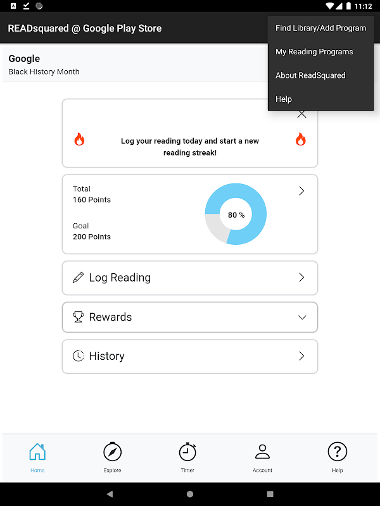Select Help in the overflow menu

(284, 99)
